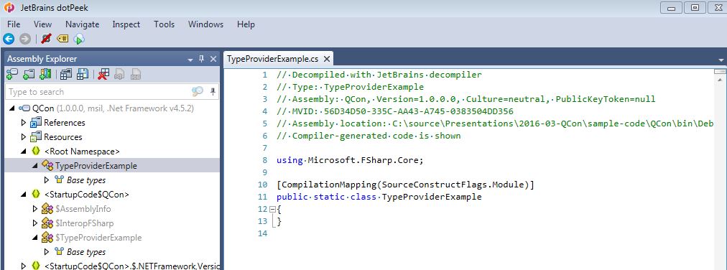Click the grey Forward navigation arrow

[25, 39]
